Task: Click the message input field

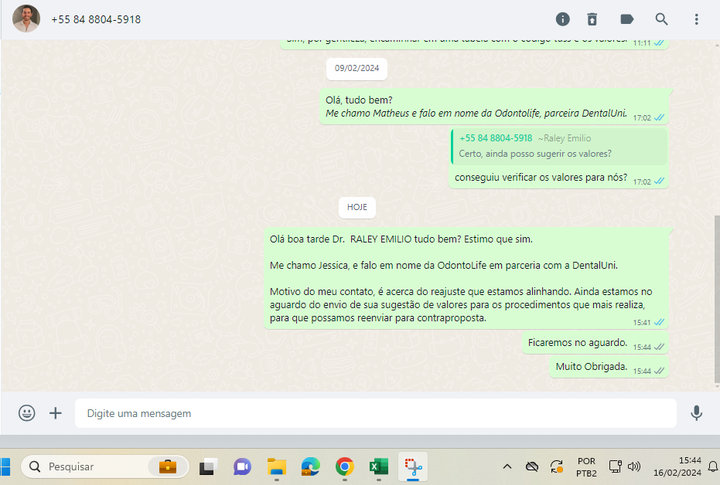Action: pos(375,413)
